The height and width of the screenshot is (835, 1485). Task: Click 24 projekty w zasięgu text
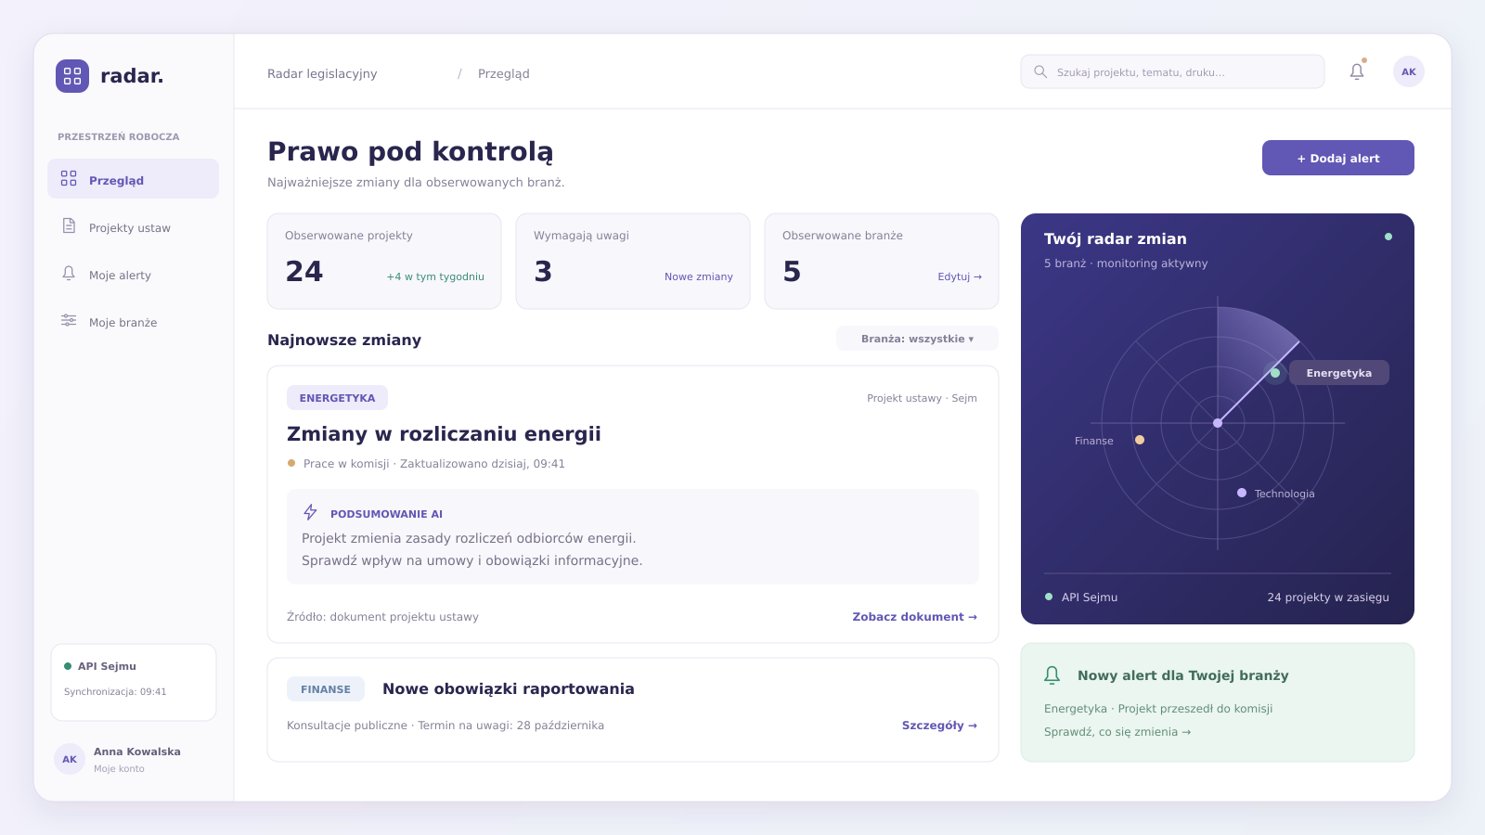pyautogui.click(x=1328, y=597)
